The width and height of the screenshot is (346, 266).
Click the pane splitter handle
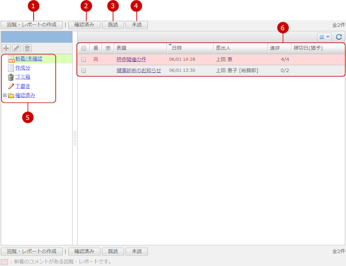point(75,138)
